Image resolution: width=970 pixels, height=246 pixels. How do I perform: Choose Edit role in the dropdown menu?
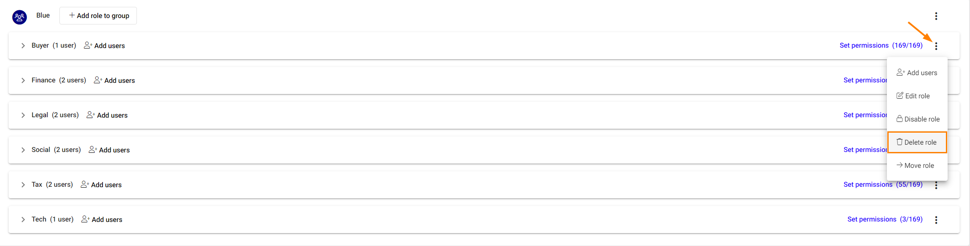917,96
